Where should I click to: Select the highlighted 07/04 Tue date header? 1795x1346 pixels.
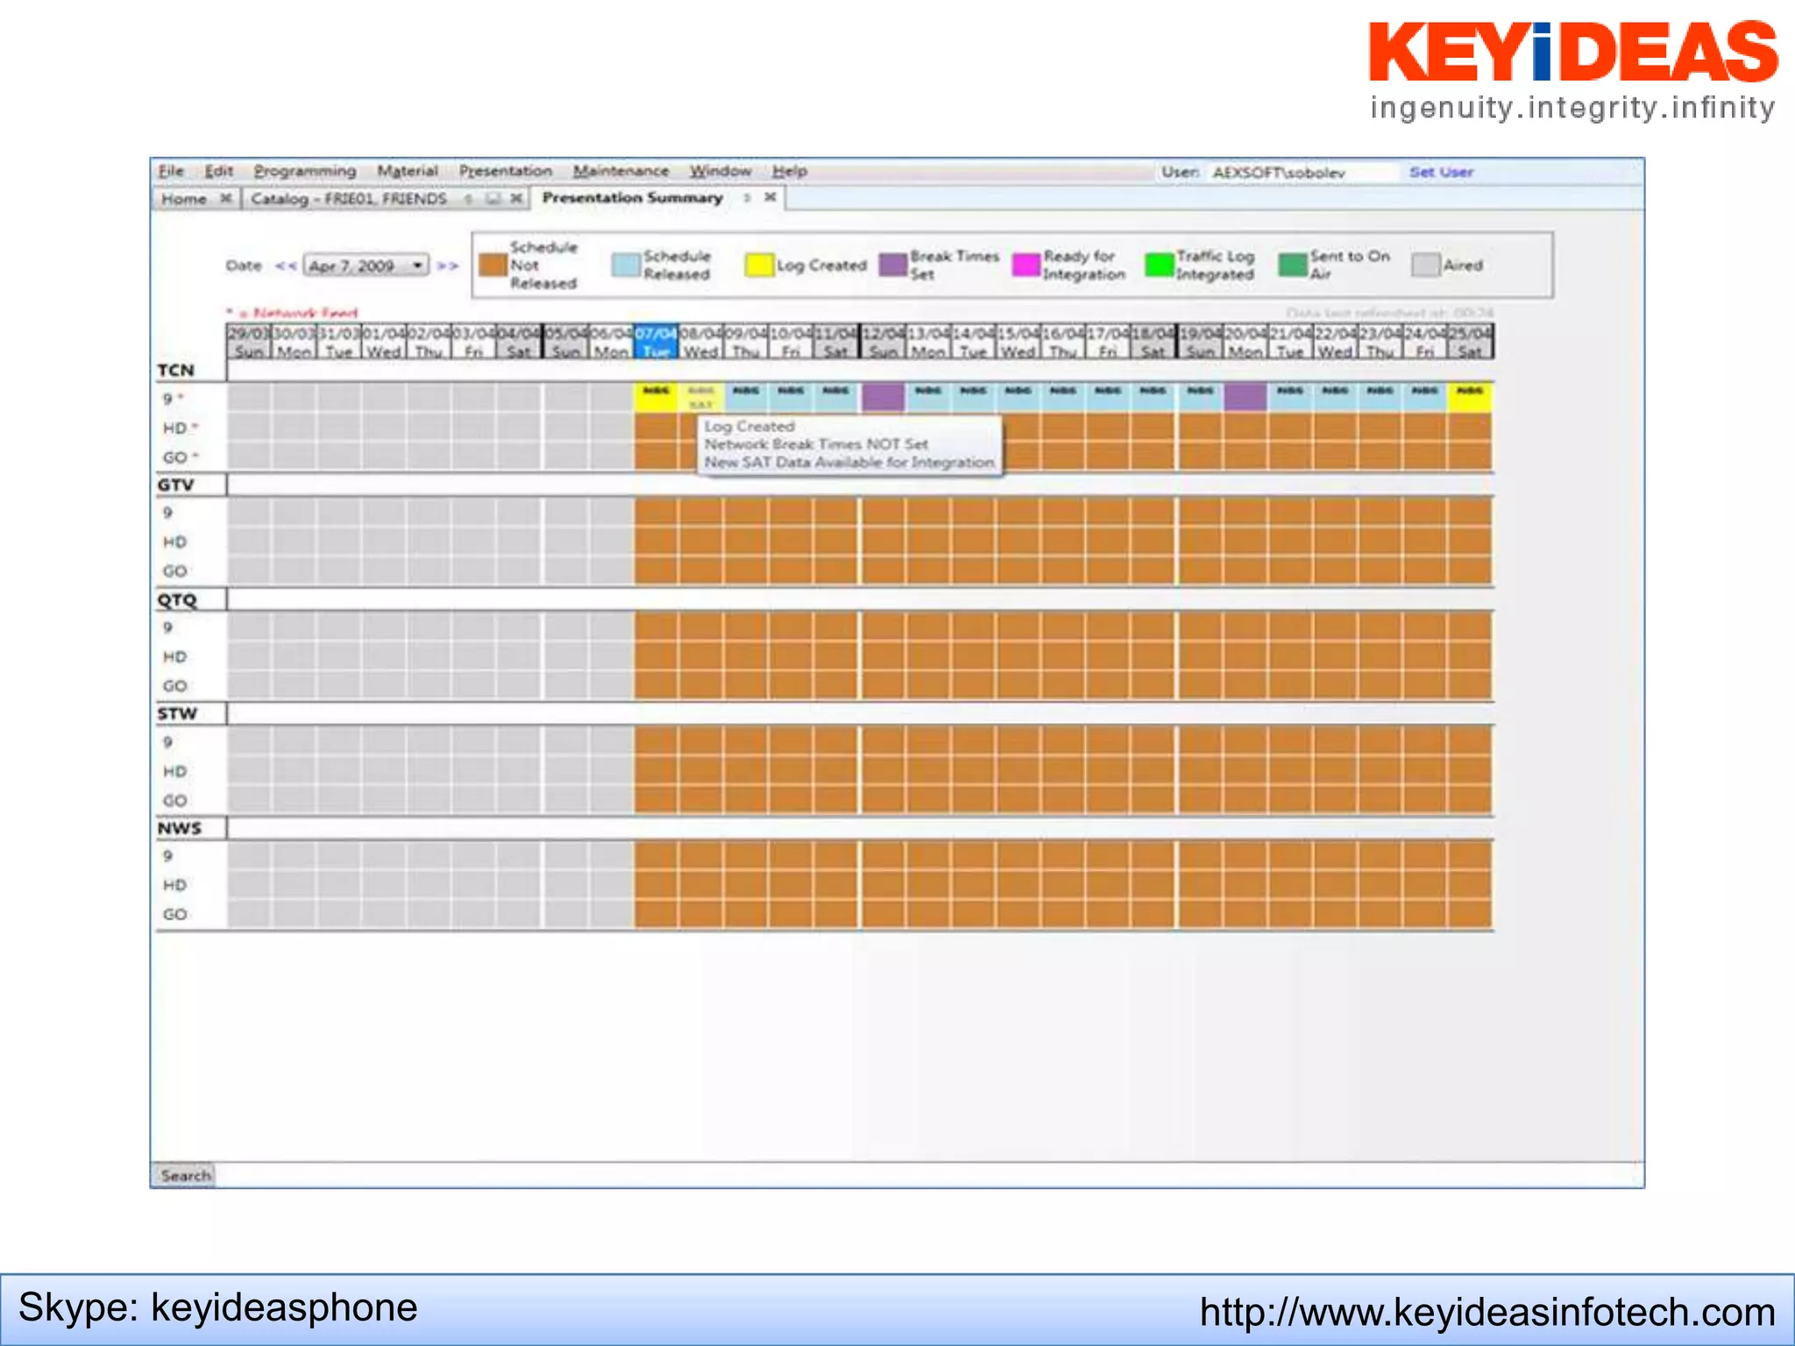pos(656,342)
